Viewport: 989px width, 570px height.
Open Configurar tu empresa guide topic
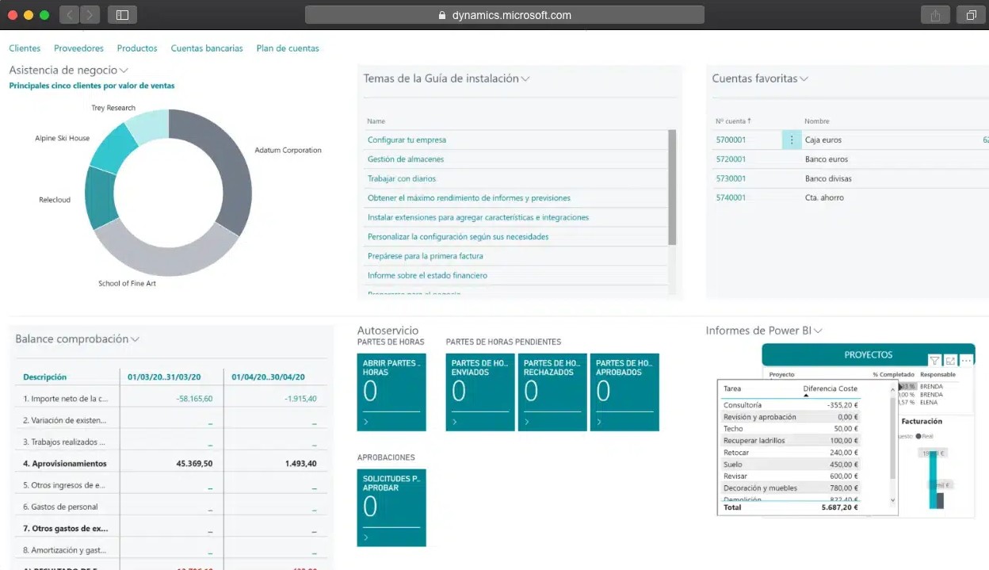pyautogui.click(x=407, y=140)
